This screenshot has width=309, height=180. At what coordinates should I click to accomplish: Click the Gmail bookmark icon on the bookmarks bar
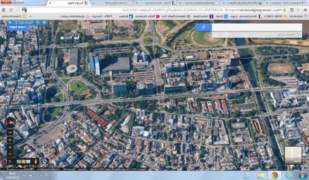(226, 16)
